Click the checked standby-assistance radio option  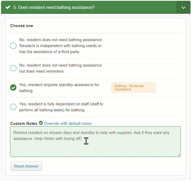(13, 88)
